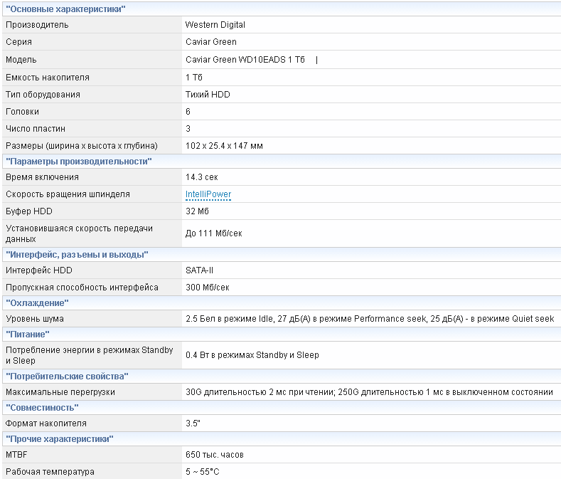Click the "Интерфейс, разъемы и выходы" header
Image resolution: width=561 pixels, height=479 pixels.
77,254
